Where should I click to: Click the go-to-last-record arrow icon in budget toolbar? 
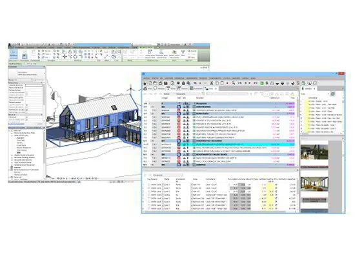[x=256, y=83]
